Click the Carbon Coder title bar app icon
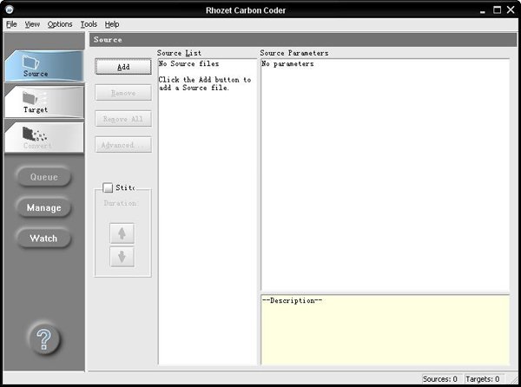Viewport: 521px width, 387px height. click(x=10, y=10)
